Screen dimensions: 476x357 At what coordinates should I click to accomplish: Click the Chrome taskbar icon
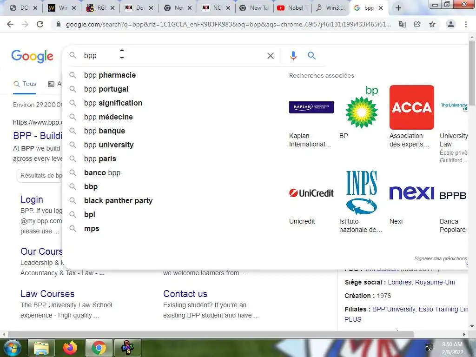[99, 348]
